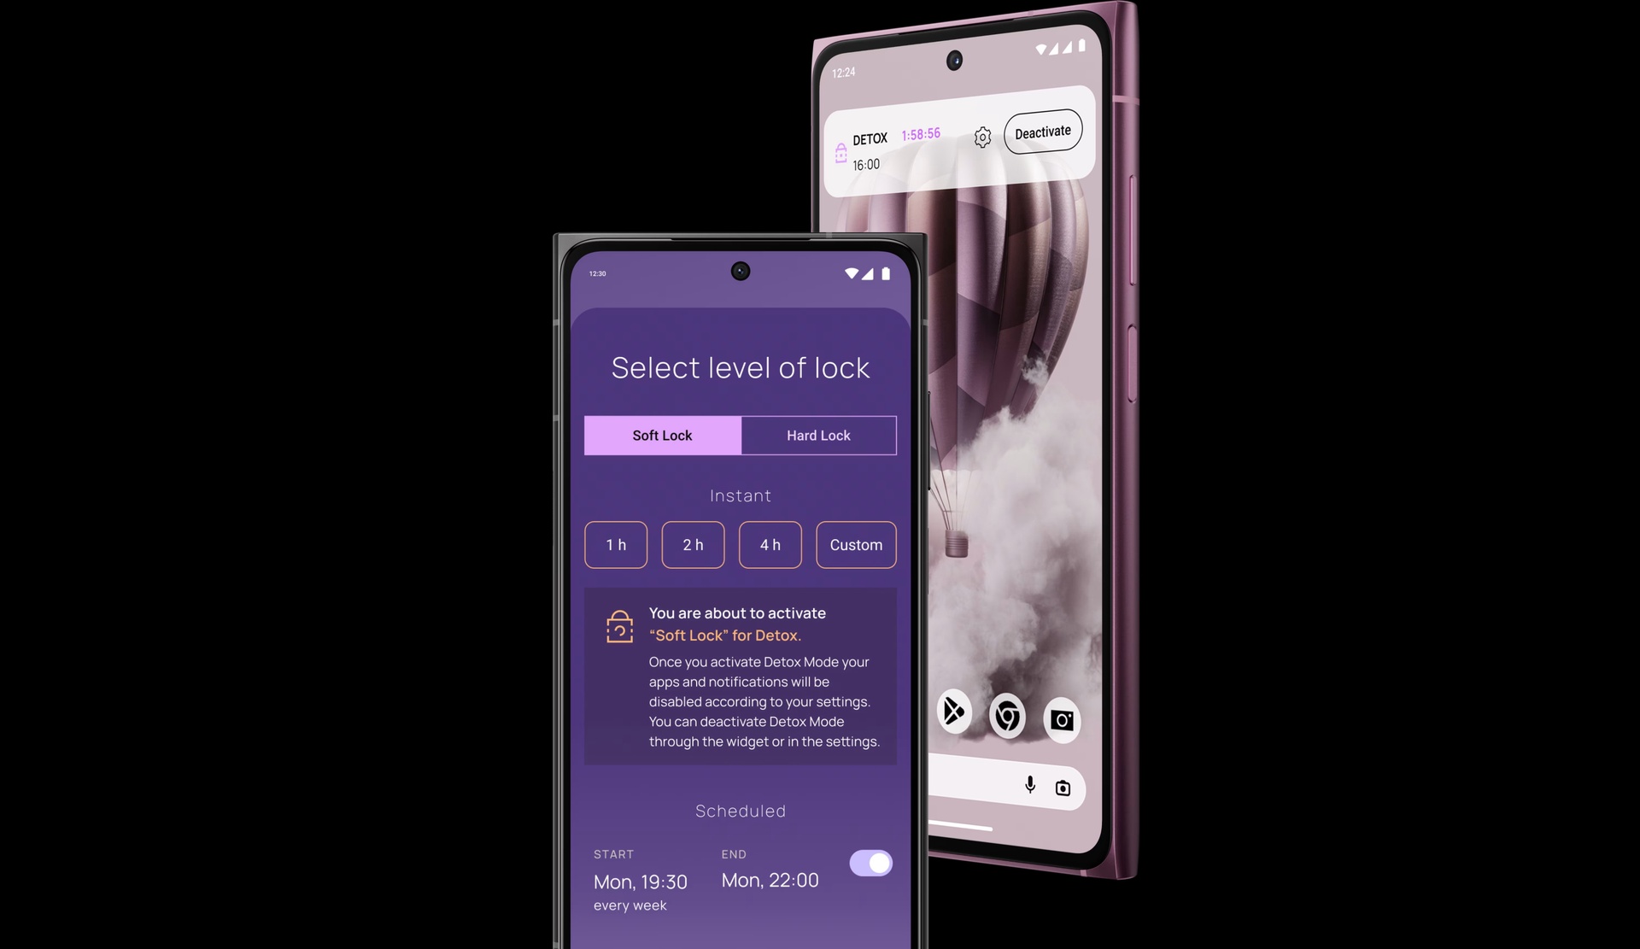Toggle Soft Lock activation switch
1640x949 pixels.
[x=872, y=863]
